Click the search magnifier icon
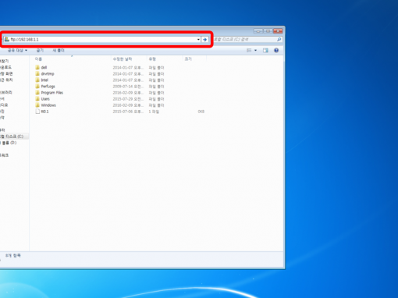The image size is (398, 298). [x=279, y=40]
